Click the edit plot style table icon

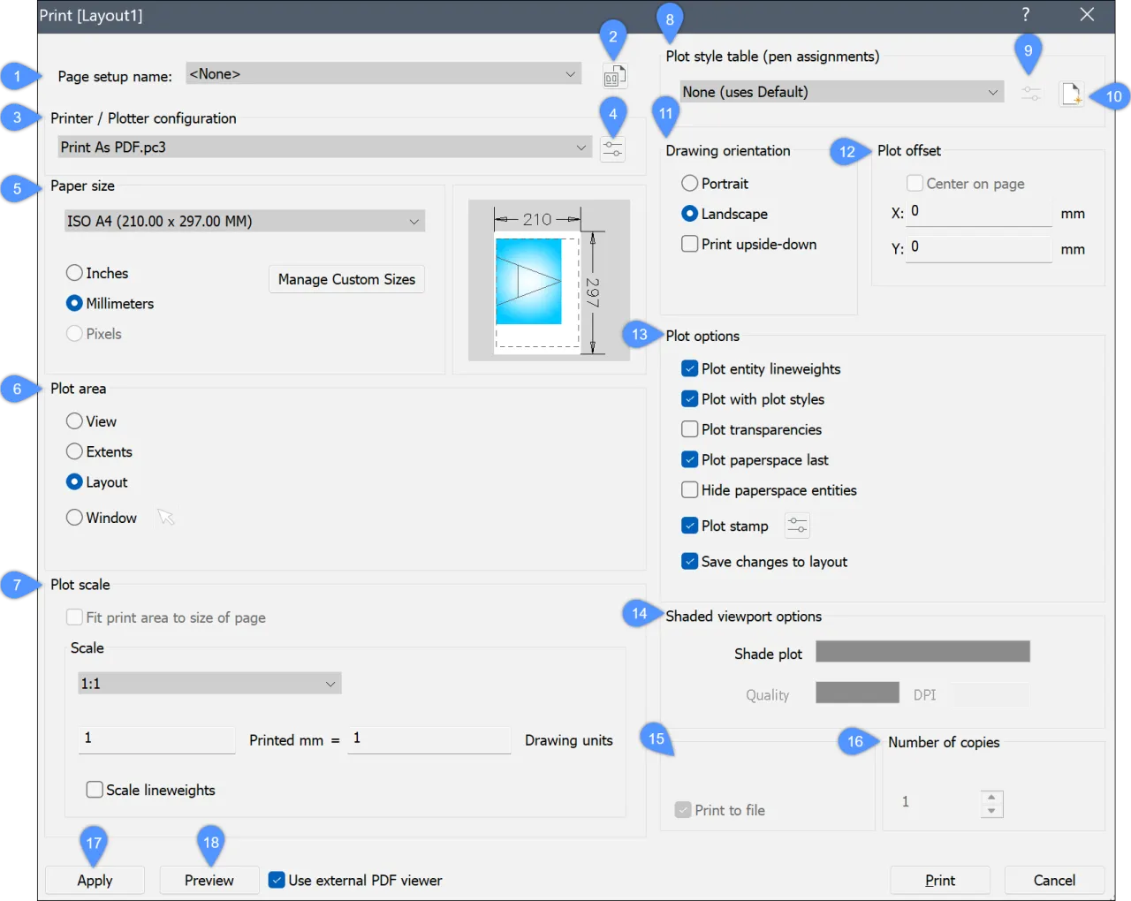1030,93
